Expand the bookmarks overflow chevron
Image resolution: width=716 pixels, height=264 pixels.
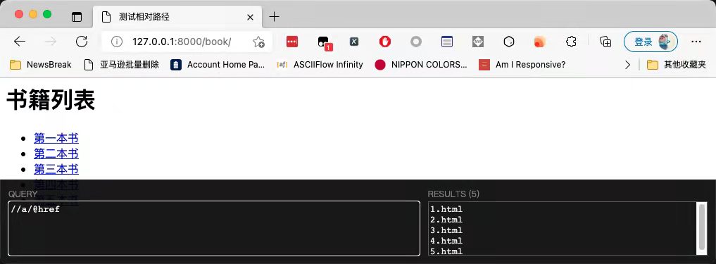pos(627,65)
